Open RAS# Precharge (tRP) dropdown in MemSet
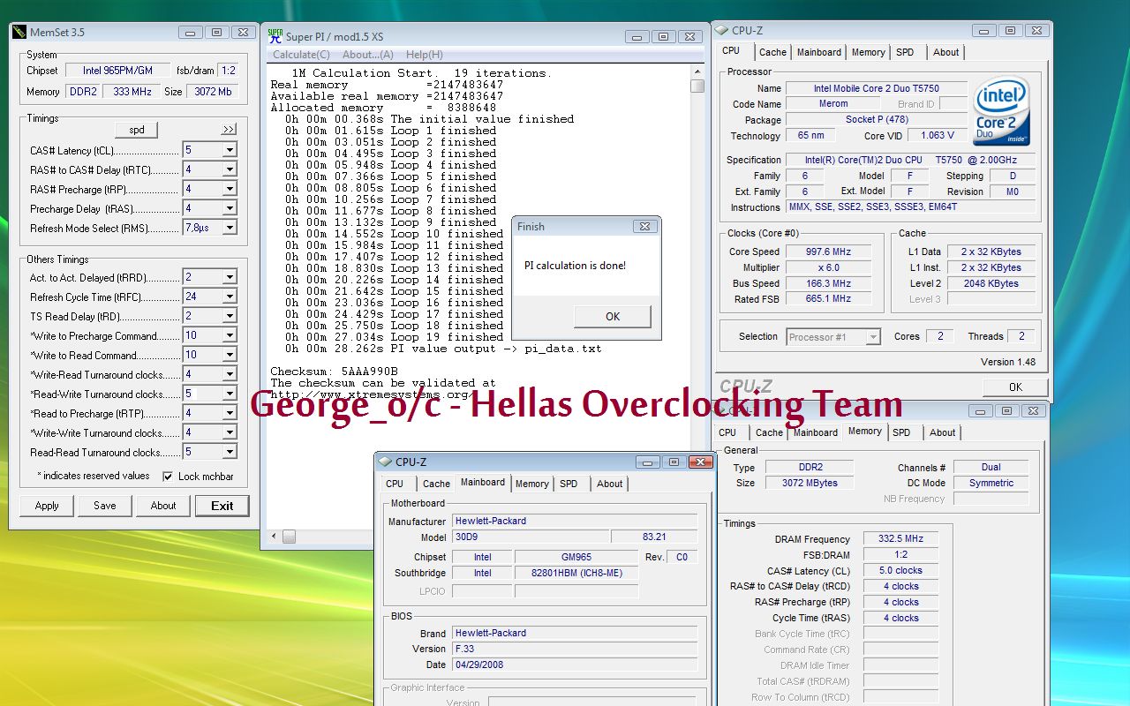This screenshot has height=706, width=1130. (x=230, y=189)
